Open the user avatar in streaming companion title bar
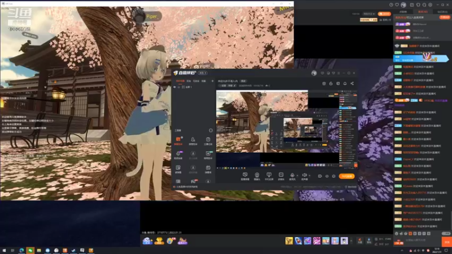The width and height of the screenshot is (452, 254). [x=314, y=73]
